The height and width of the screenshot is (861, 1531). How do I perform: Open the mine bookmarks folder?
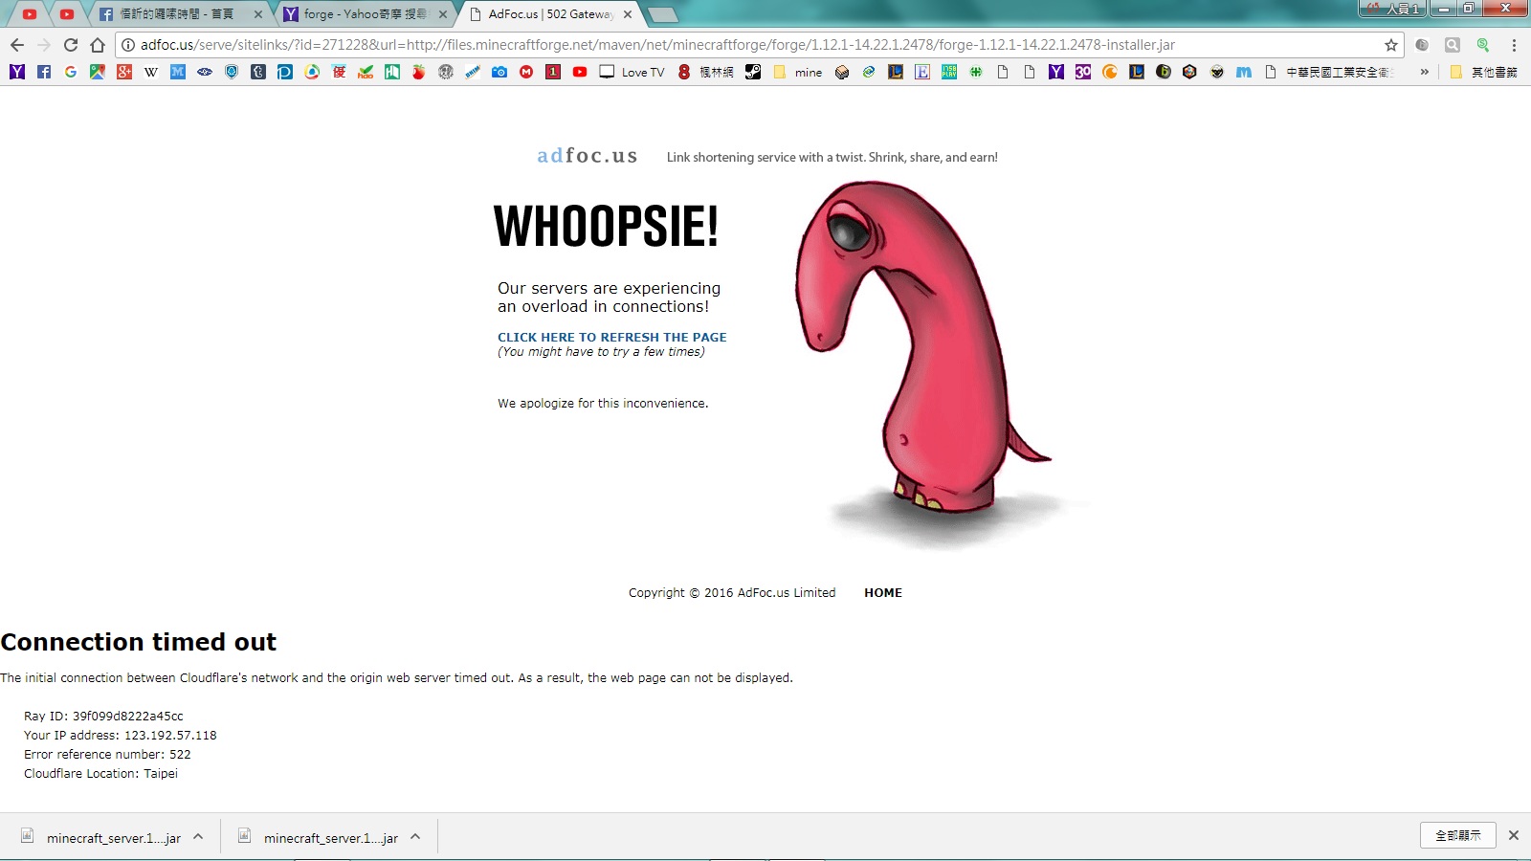point(798,72)
